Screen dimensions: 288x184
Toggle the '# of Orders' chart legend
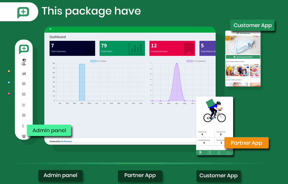click(98, 61)
